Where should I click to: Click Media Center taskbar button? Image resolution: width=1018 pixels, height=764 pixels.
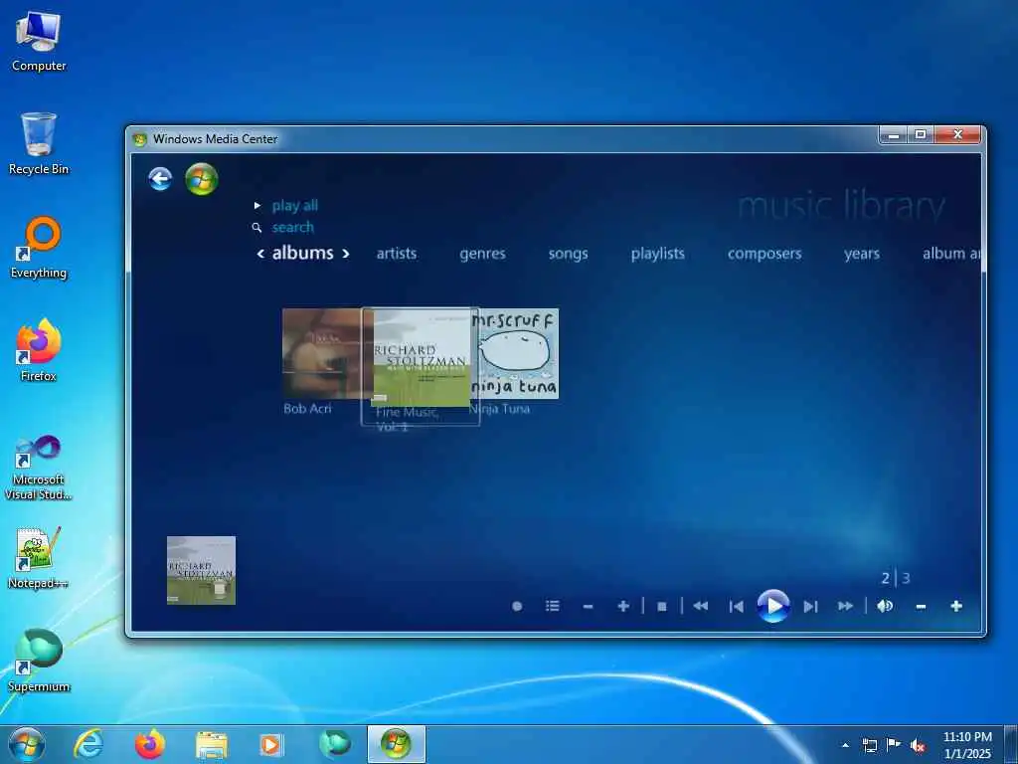click(x=396, y=744)
